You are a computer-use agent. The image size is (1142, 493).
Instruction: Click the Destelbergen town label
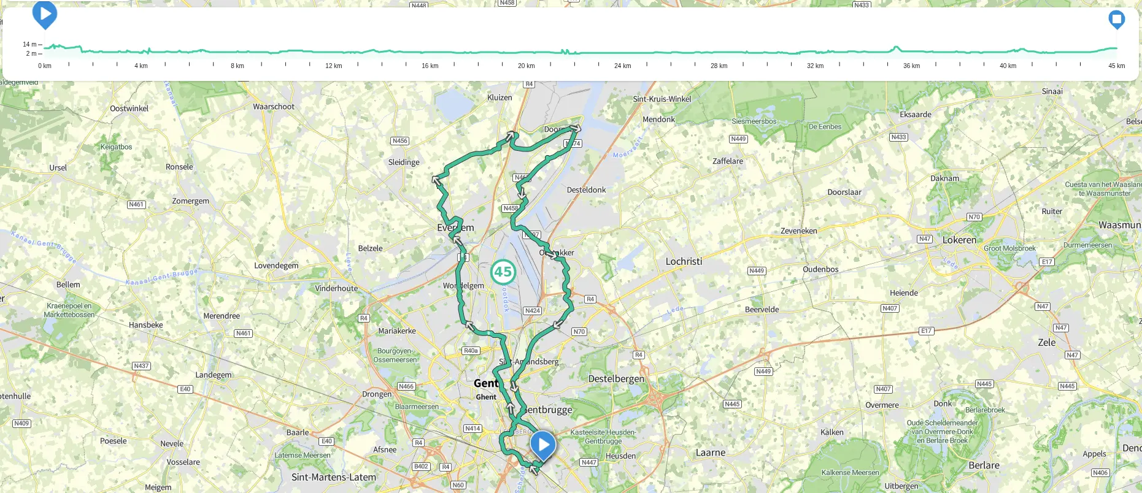[x=616, y=379]
